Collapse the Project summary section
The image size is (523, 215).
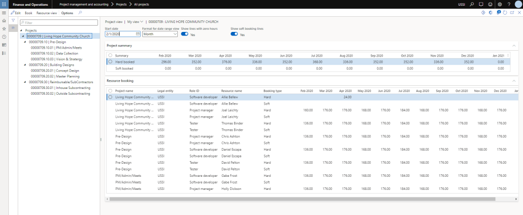tap(514, 46)
